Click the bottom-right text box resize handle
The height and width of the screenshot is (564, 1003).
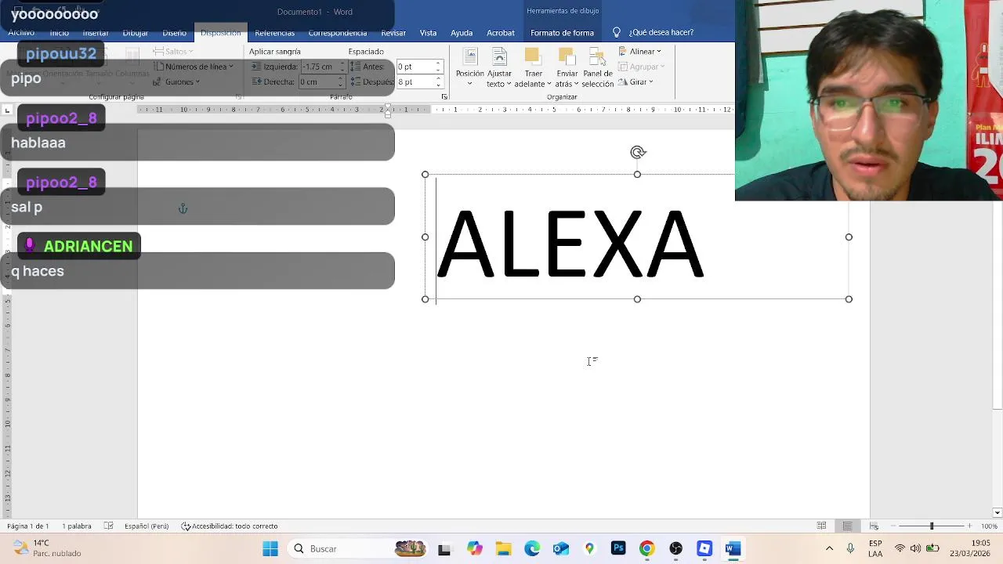tap(849, 299)
